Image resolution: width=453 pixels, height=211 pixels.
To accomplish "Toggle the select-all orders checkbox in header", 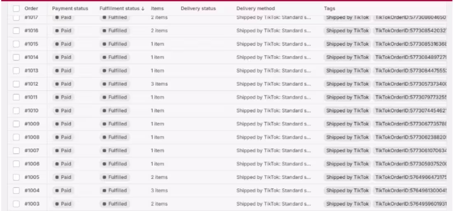I will [16, 9].
